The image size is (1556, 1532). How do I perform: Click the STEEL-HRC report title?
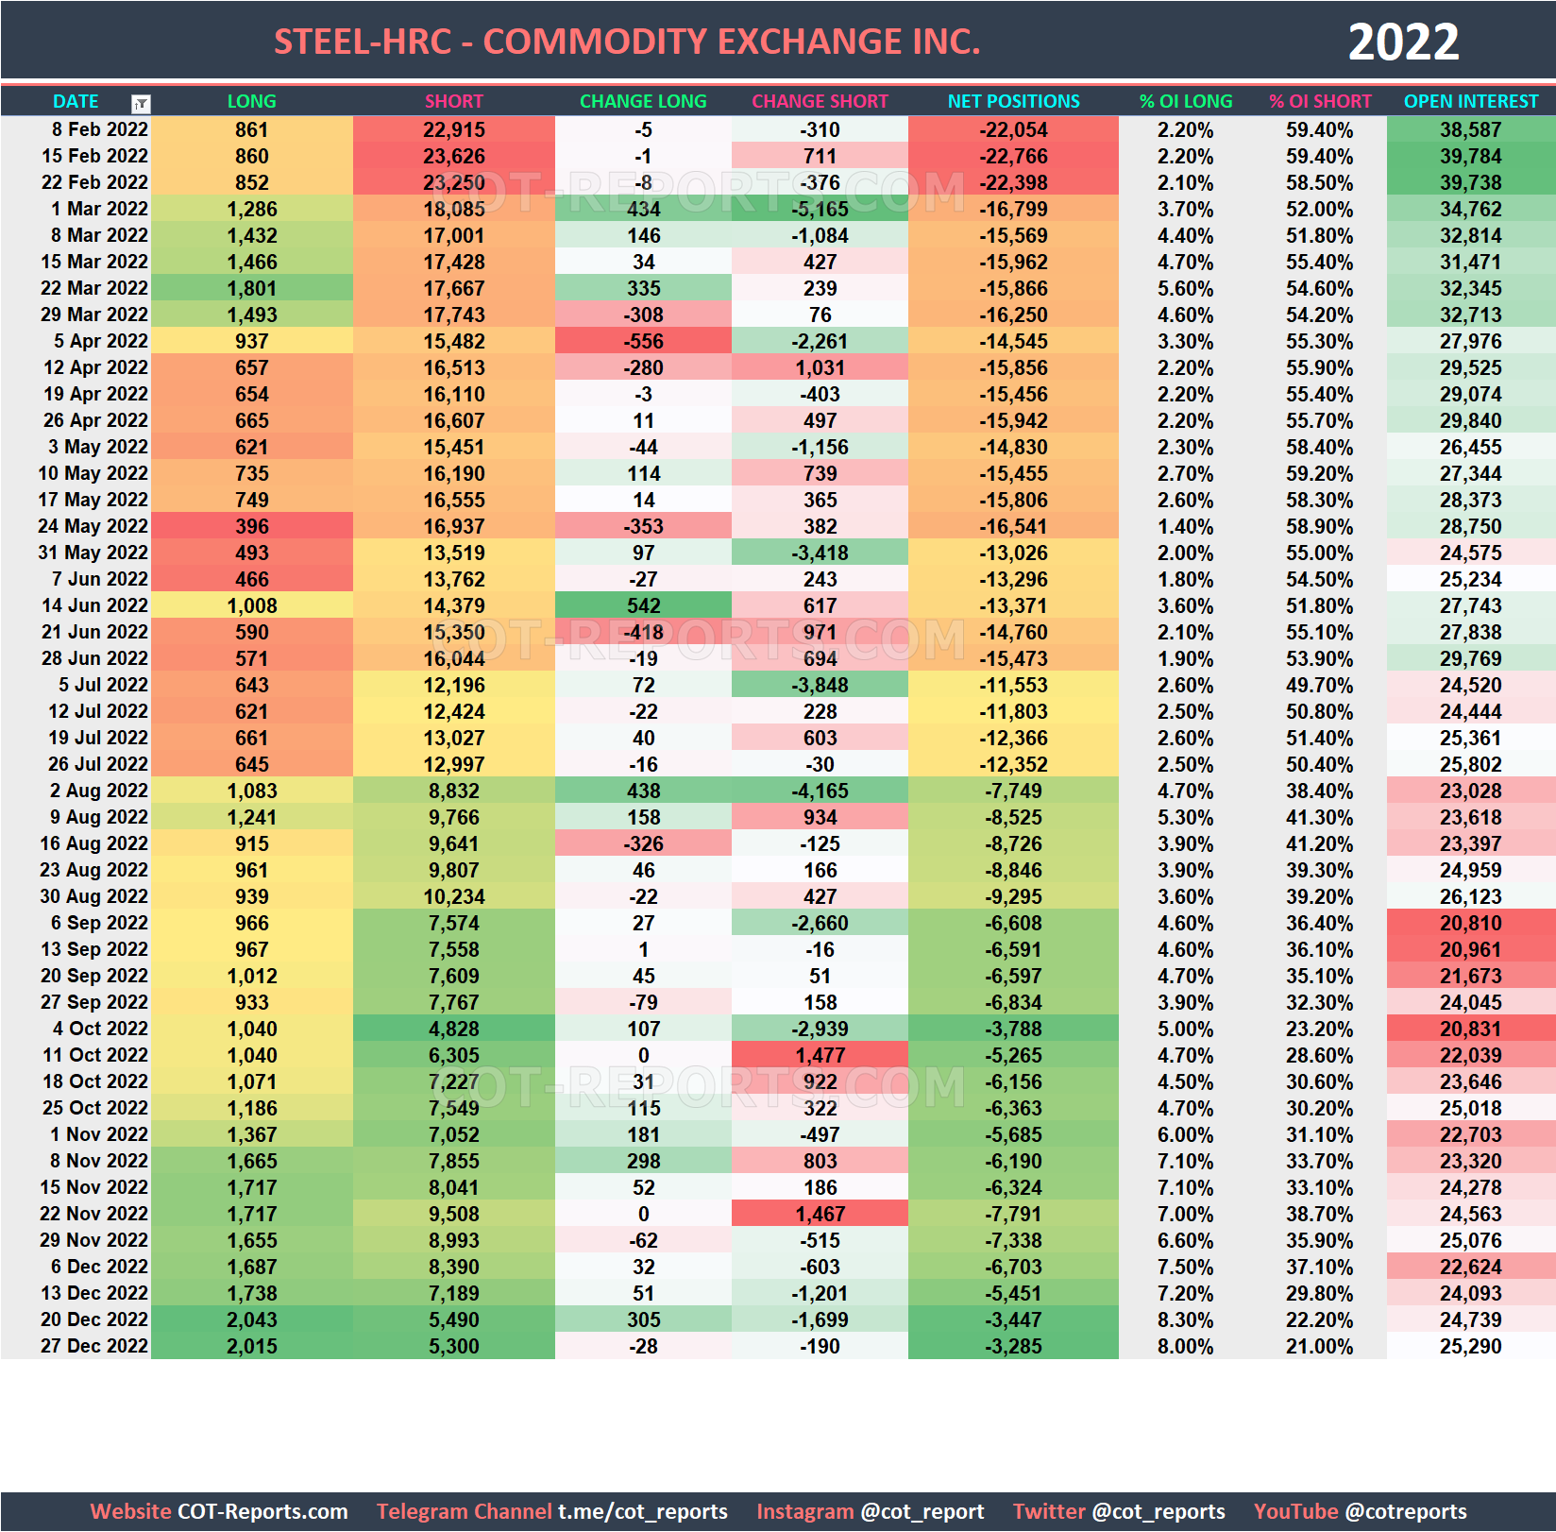point(626,40)
